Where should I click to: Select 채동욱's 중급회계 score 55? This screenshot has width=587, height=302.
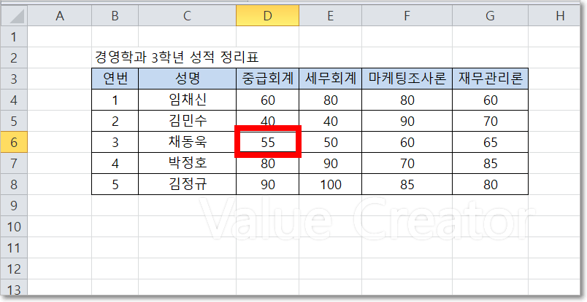[268, 142]
